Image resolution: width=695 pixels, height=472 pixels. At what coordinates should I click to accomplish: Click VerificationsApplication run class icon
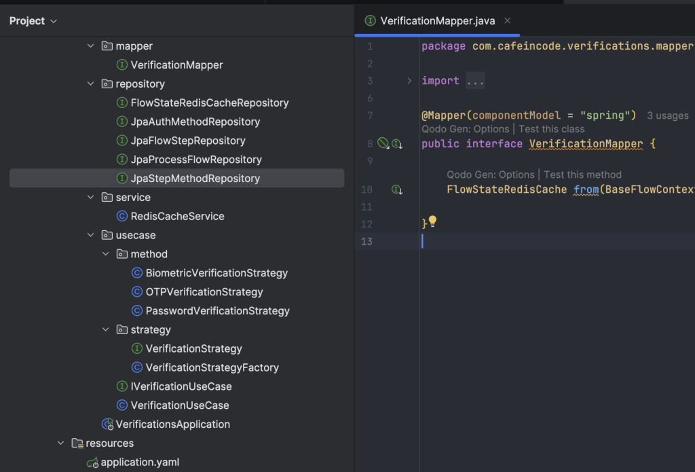[x=108, y=424]
